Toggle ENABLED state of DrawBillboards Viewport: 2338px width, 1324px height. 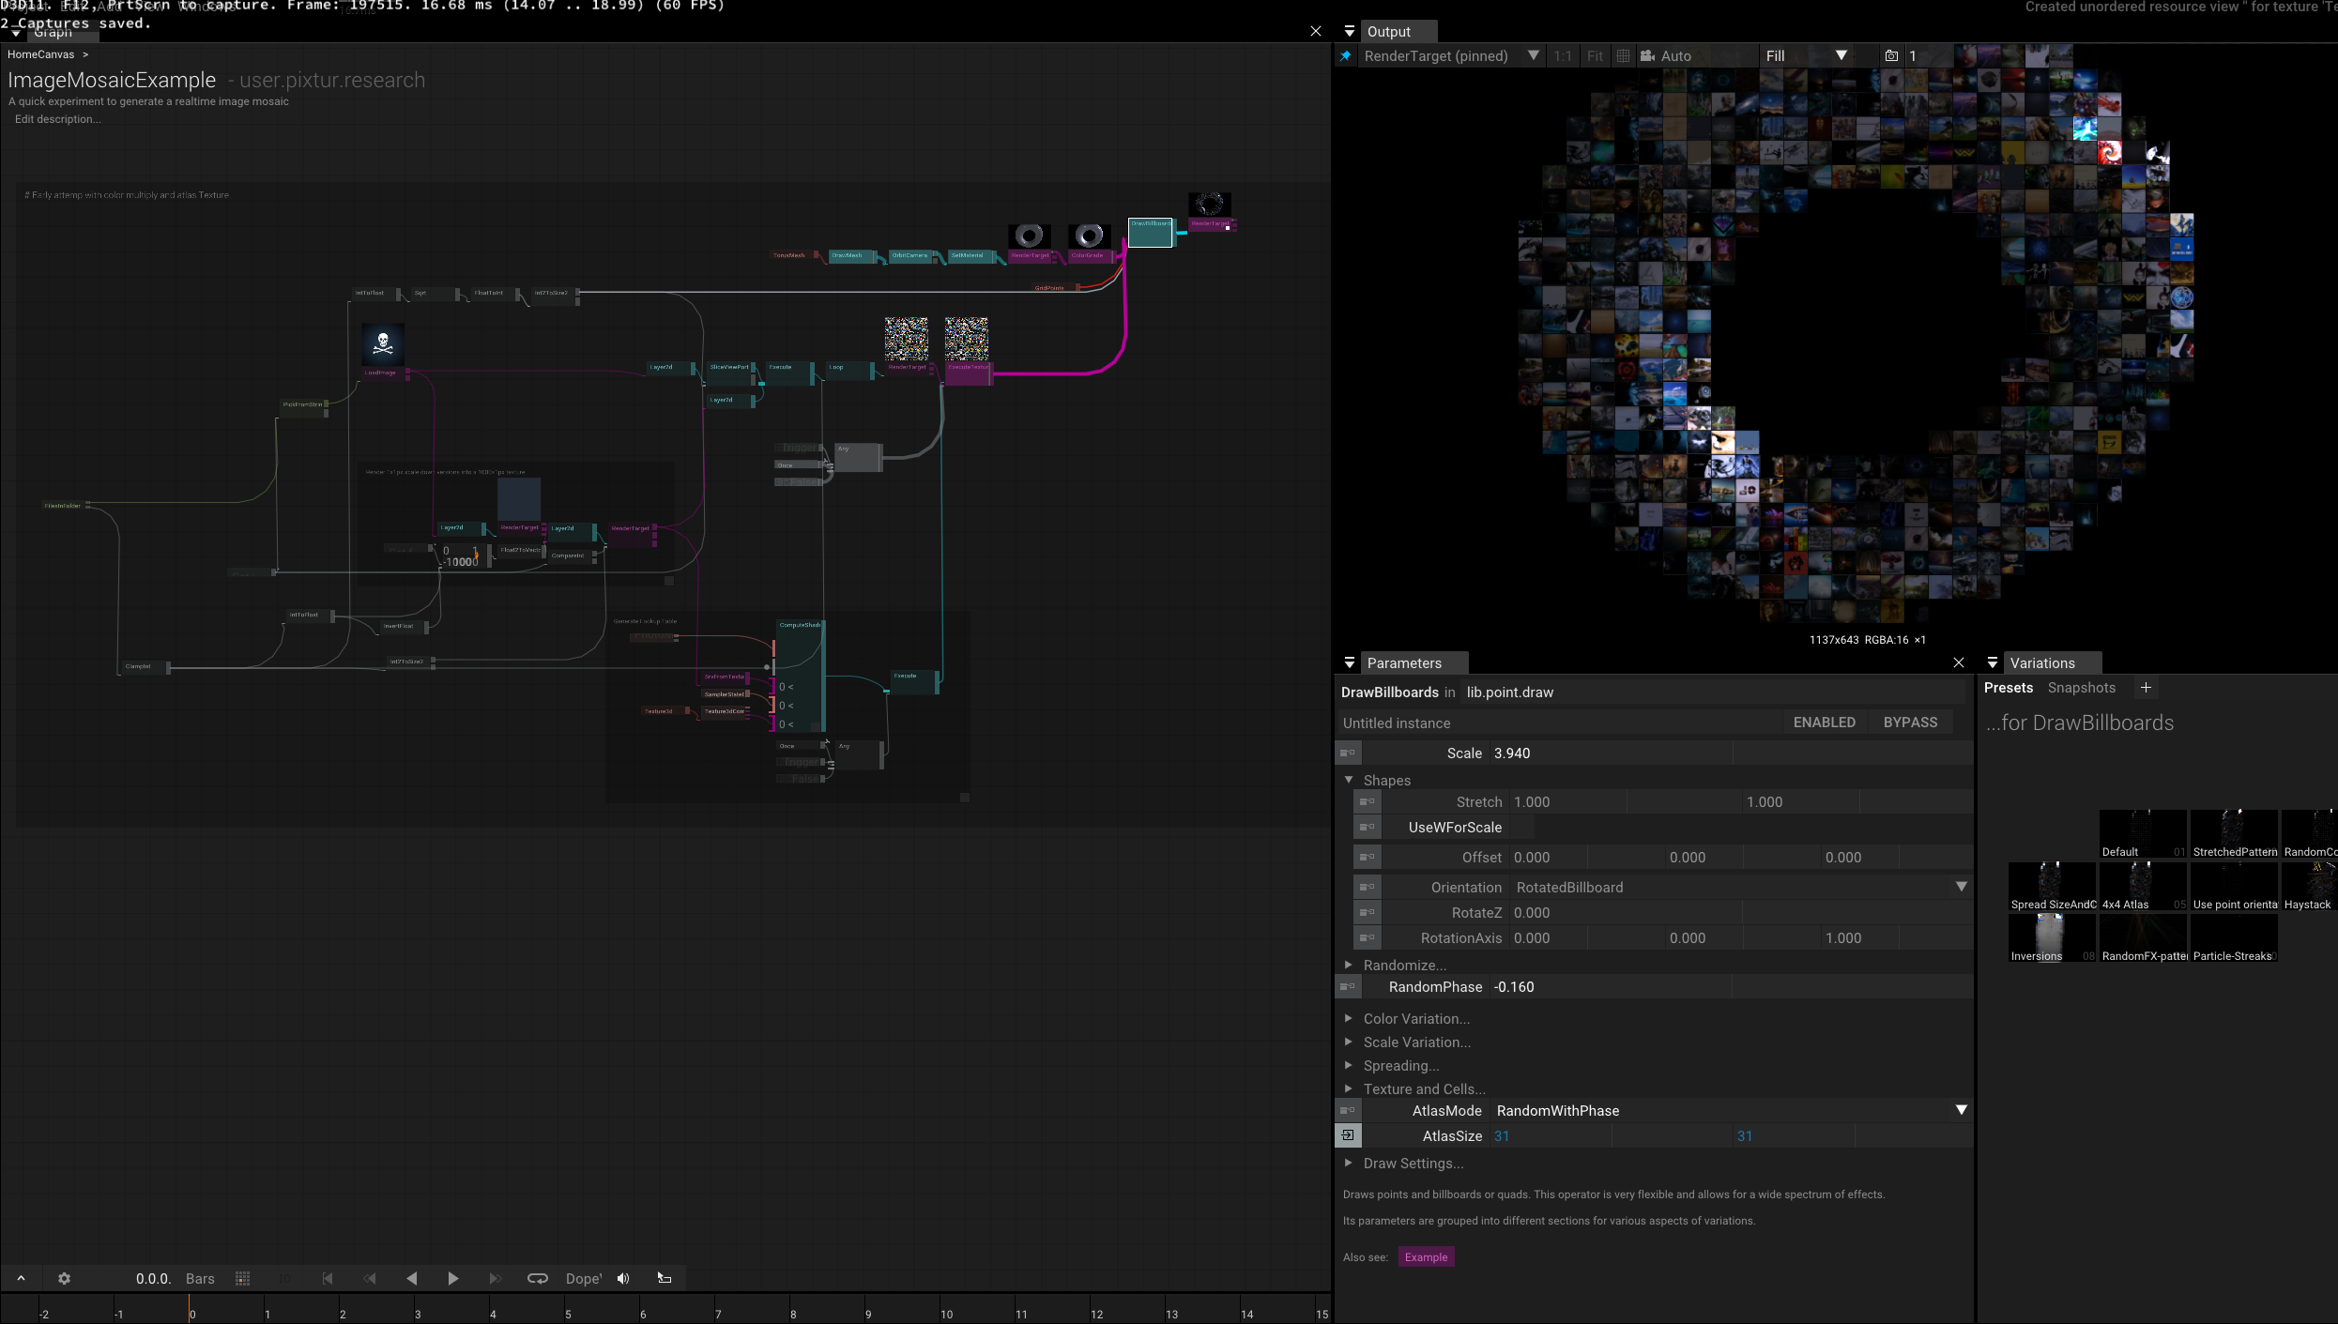coord(1824,723)
